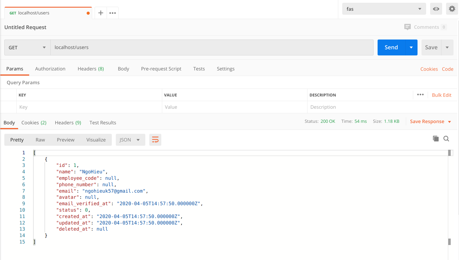Switch response view to Raw
The height and width of the screenshot is (260, 459).
tap(40, 140)
